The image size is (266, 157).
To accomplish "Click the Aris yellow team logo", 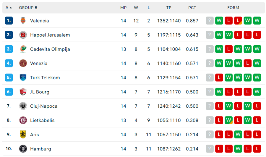I will [x=23, y=135].
